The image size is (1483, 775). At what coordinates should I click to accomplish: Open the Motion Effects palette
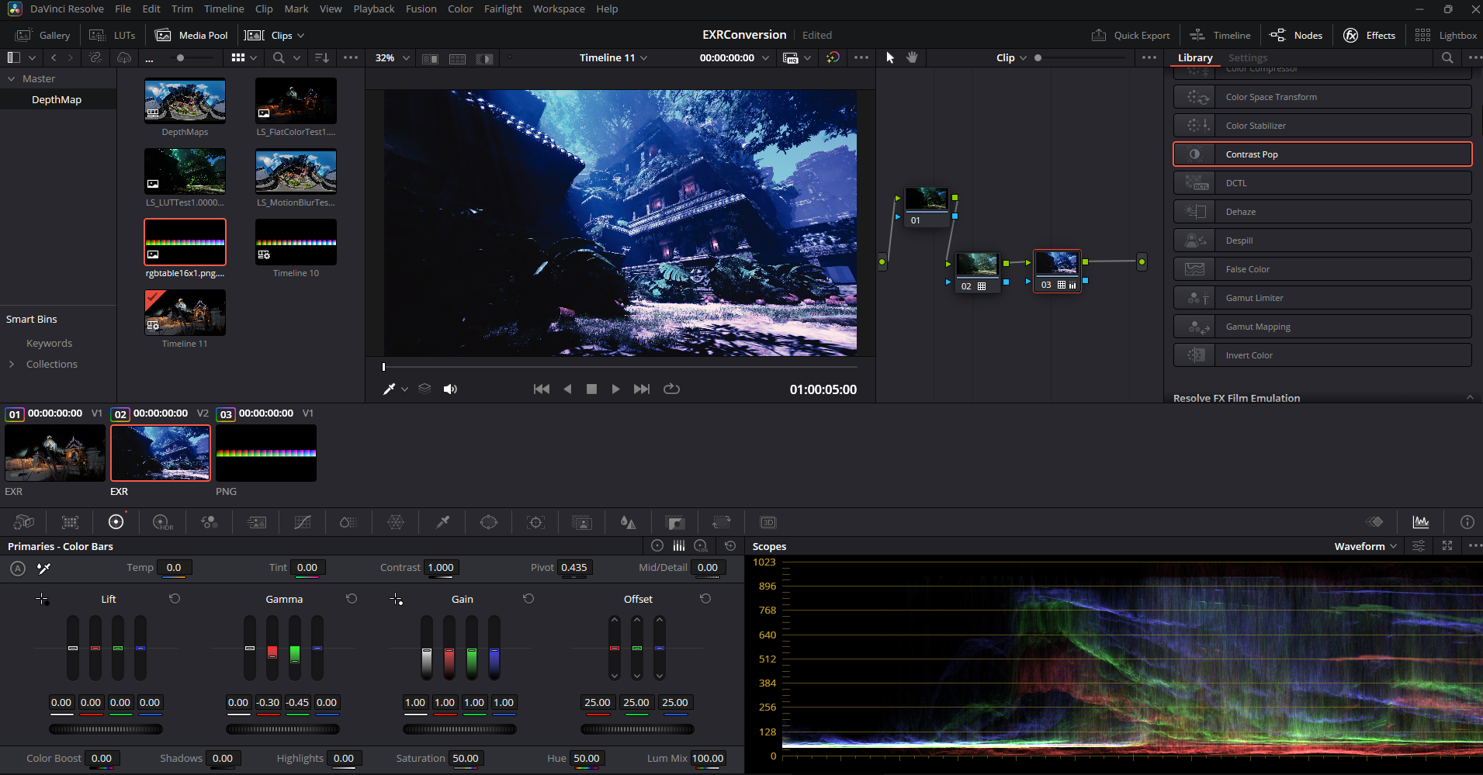256,522
